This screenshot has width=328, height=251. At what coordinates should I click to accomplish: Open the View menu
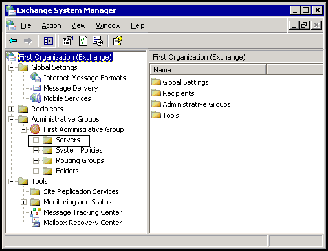pyautogui.click(x=78, y=25)
